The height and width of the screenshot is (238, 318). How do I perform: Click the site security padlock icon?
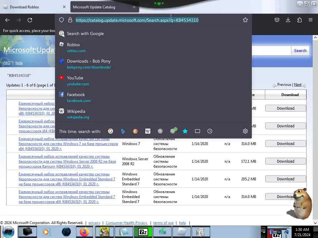[x=70, y=20]
